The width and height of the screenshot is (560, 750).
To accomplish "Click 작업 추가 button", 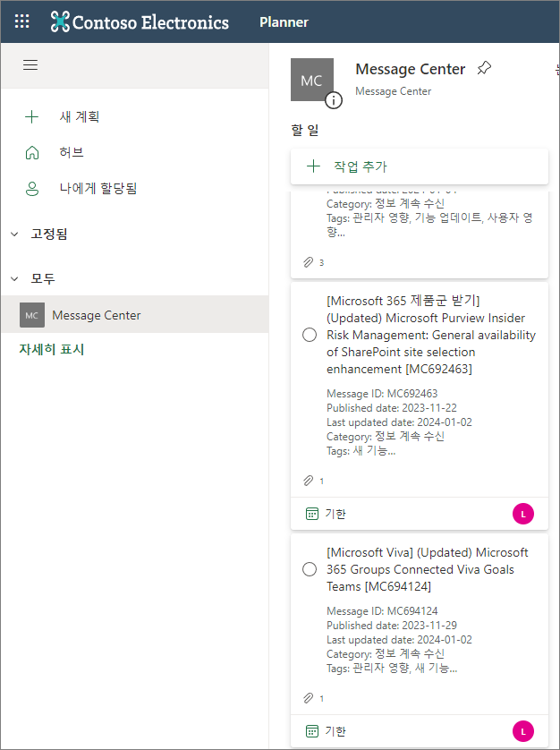I will pos(420,166).
